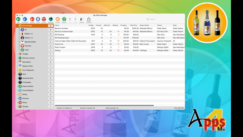The height and width of the screenshot is (137, 243).
Task: Sort by the Vintage column header
Action: click(91, 25)
